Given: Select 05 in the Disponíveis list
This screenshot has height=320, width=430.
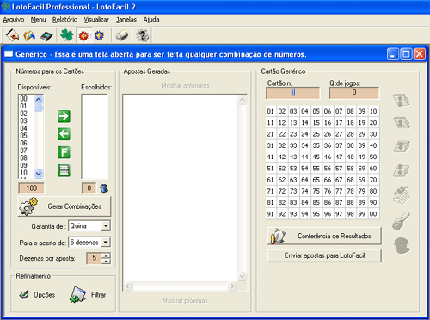Looking at the screenshot, I should 27,136.
